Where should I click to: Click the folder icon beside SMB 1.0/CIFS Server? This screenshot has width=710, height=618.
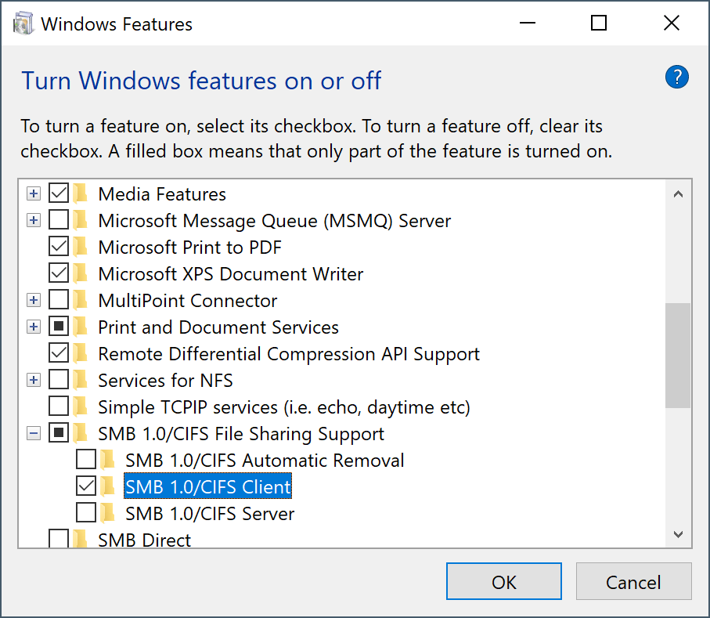[108, 513]
